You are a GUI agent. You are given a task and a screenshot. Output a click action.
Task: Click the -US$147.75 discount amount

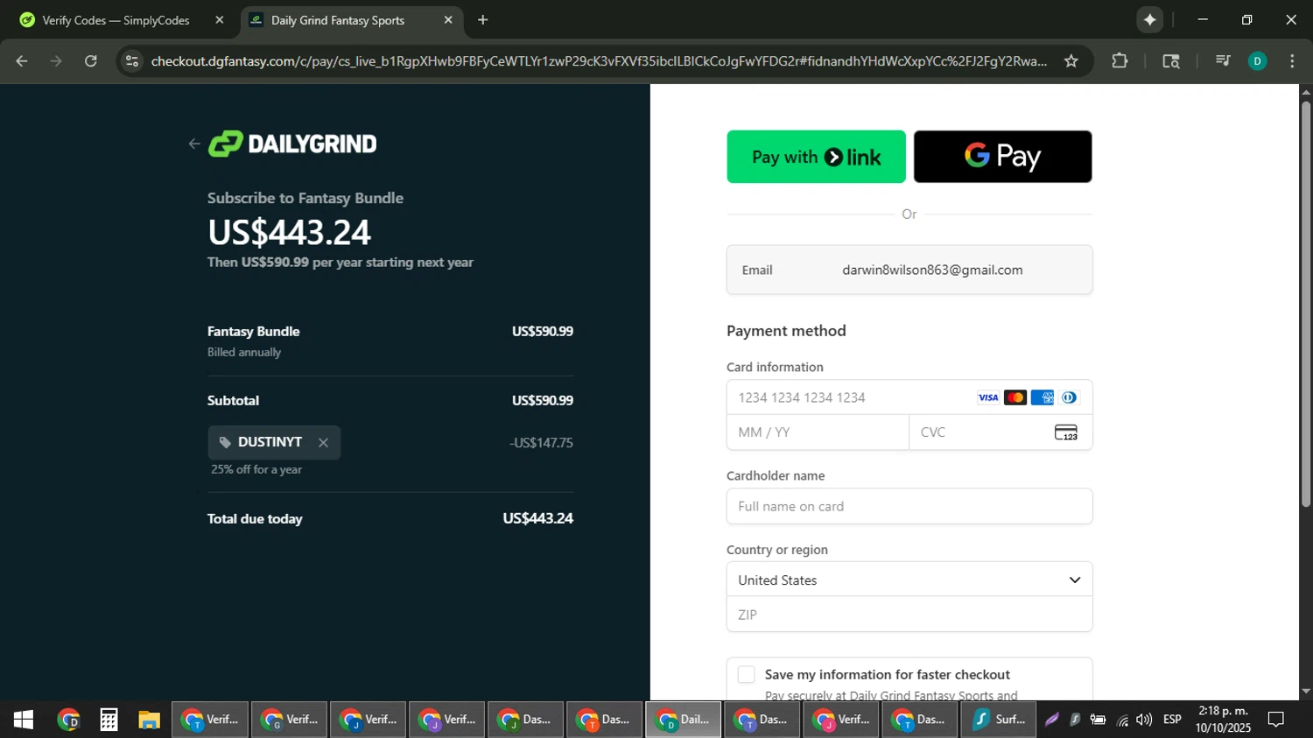point(541,443)
